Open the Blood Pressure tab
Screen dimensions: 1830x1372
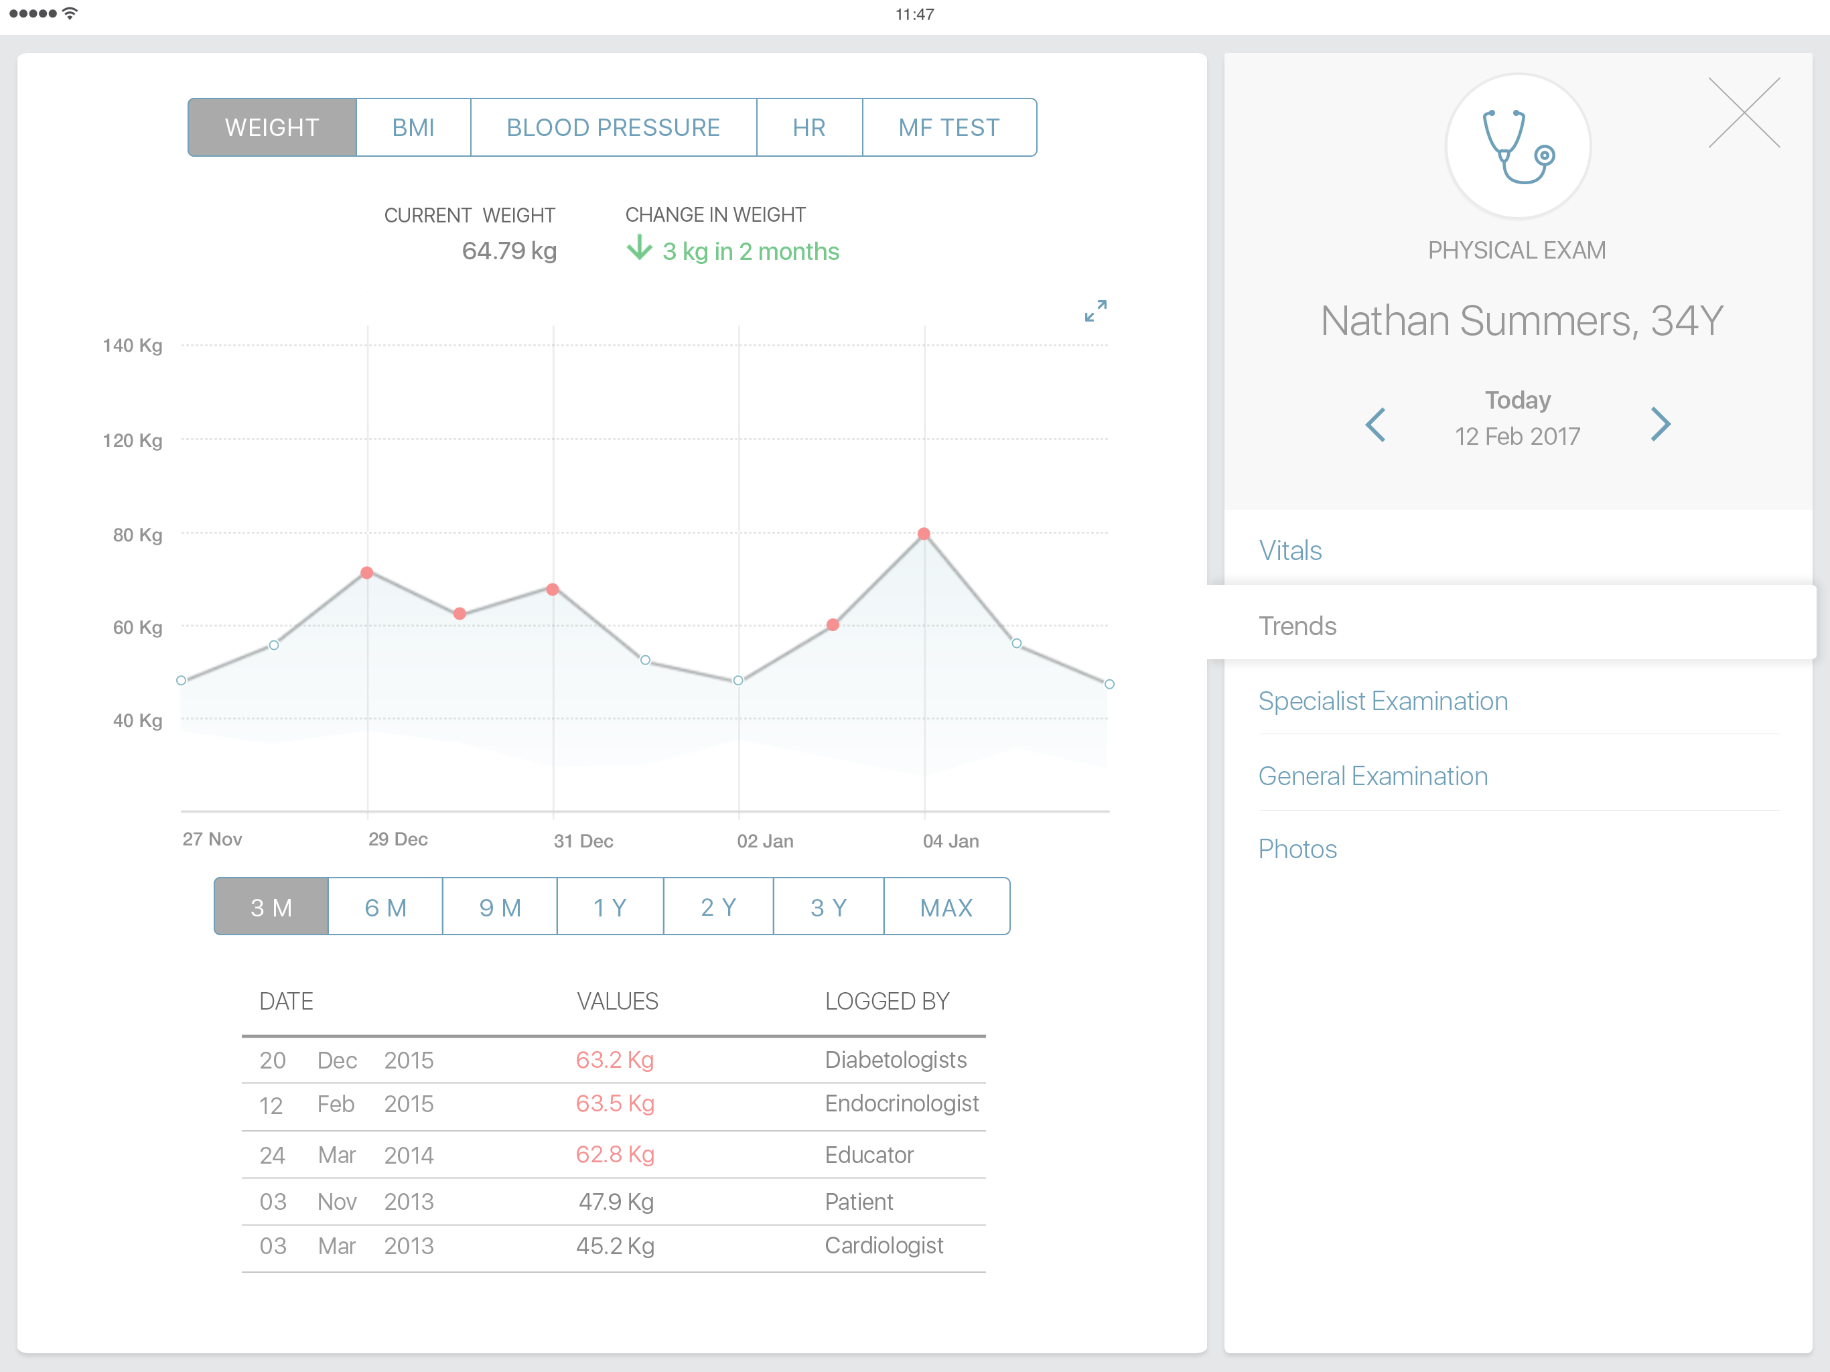pyautogui.click(x=613, y=127)
